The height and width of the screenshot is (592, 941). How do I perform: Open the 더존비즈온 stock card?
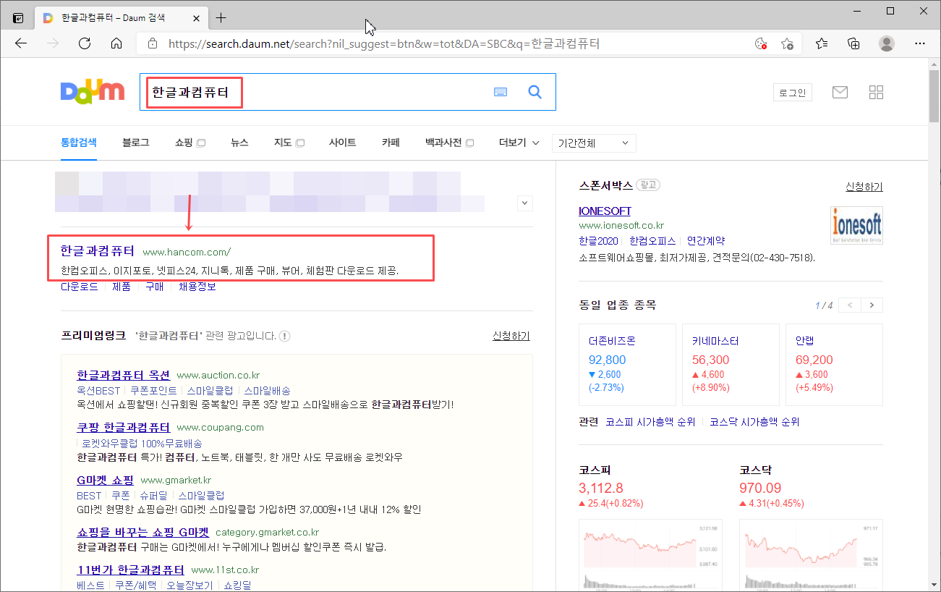627,363
